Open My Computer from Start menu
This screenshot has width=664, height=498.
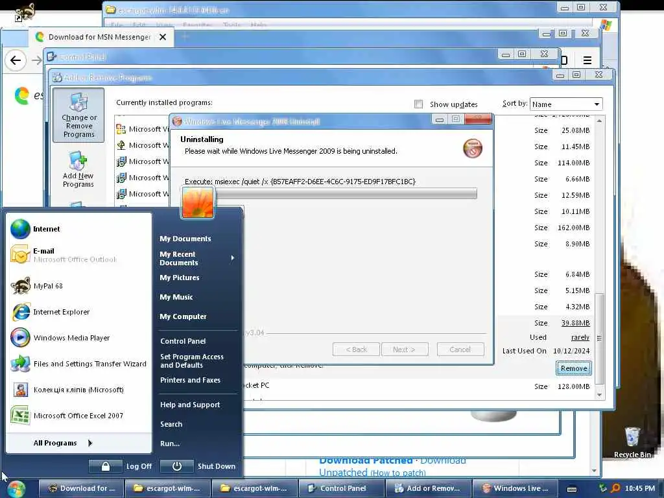(x=183, y=316)
